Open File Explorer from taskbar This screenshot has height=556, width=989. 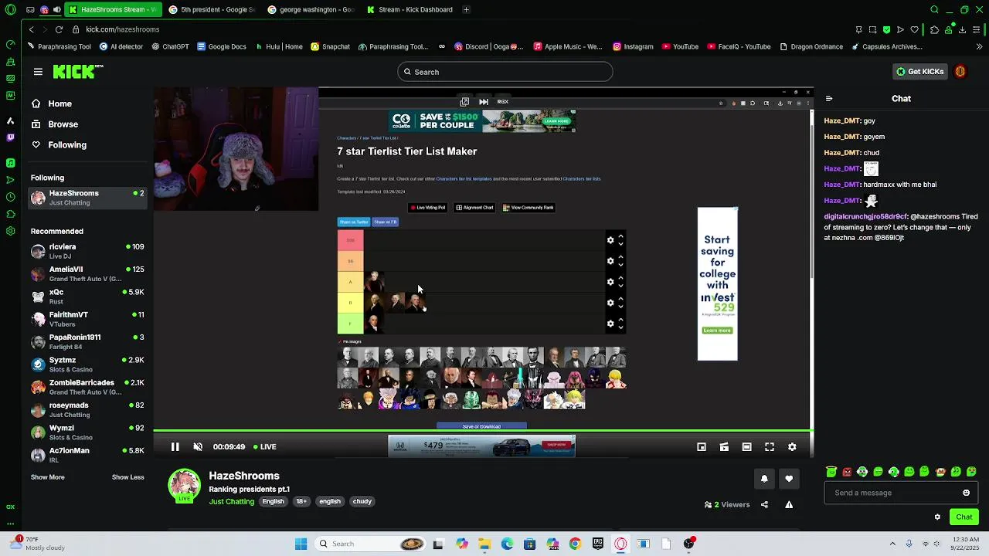coord(484,544)
